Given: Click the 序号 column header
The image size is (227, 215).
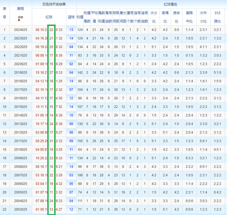Looking at the screenshot, I should pyautogui.click(x=4, y=13).
